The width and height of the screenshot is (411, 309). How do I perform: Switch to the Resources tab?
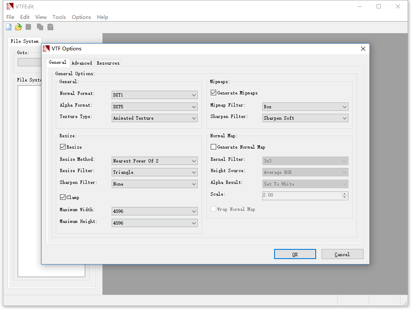tap(108, 63)
